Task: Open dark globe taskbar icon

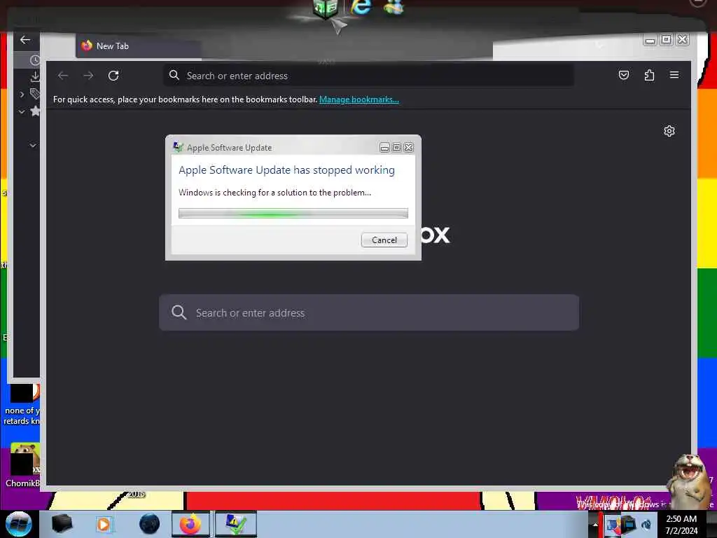Action: 150,524
